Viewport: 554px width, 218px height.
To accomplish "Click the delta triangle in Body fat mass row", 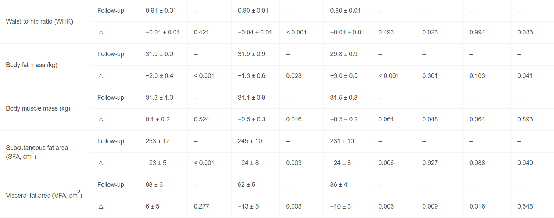I will point(101,76).
